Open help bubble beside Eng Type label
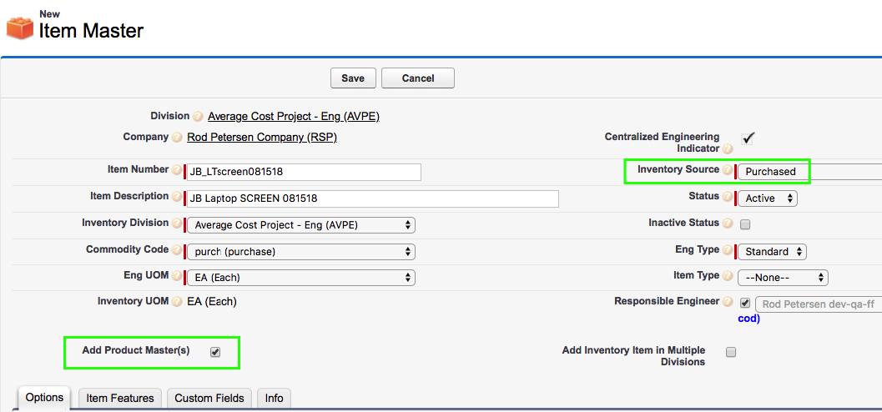 coord(728,250)
